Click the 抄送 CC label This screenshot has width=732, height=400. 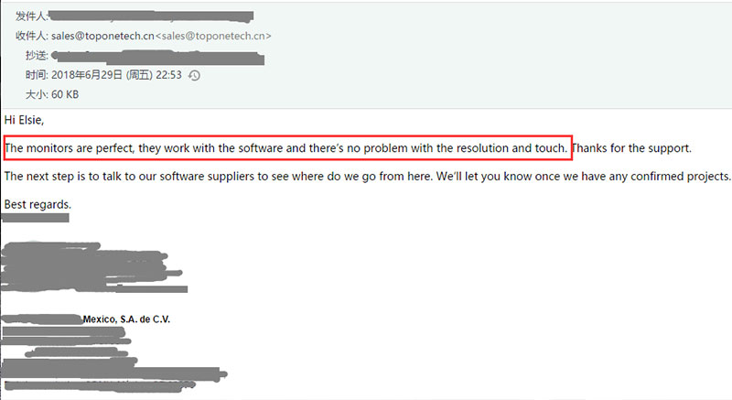36,56
